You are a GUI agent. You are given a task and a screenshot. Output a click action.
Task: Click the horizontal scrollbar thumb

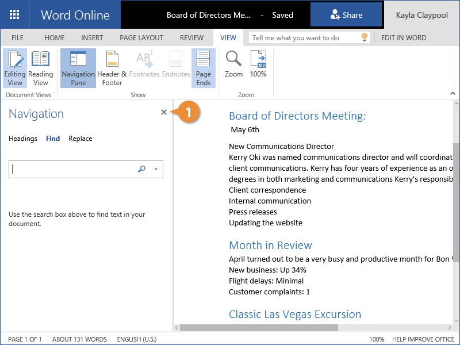pos(259,328)
